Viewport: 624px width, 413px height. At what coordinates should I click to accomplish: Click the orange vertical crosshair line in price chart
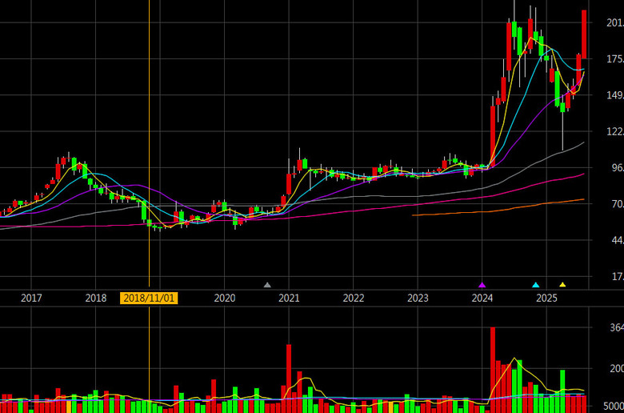pos(150,143)
